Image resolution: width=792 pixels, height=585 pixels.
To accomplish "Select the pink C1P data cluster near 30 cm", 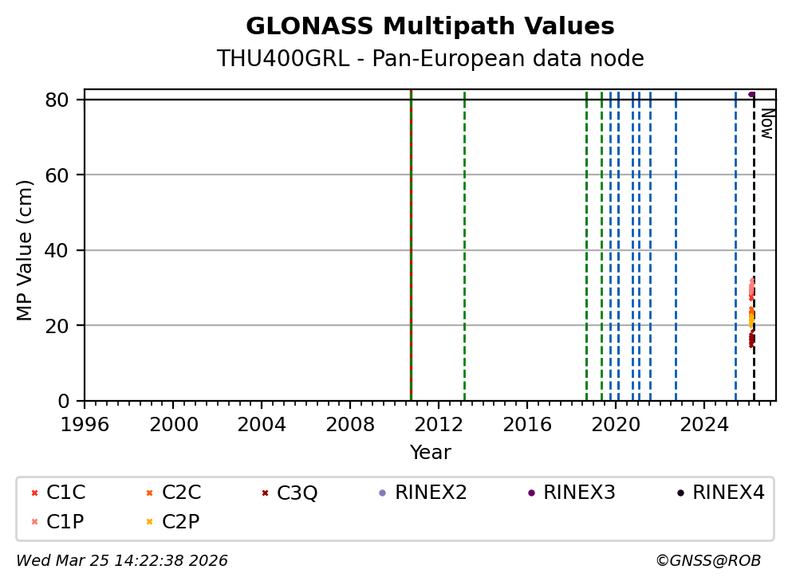I will 751,289.
